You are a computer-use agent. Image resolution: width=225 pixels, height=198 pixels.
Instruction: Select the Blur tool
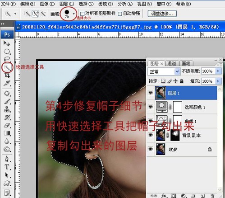[x=7, y=141]
